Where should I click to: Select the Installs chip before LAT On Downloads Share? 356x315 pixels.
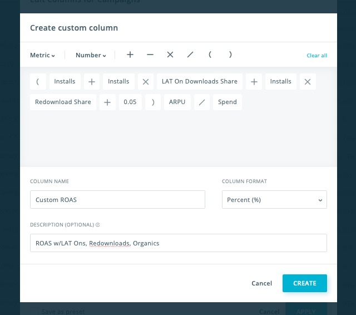[118, 81]
